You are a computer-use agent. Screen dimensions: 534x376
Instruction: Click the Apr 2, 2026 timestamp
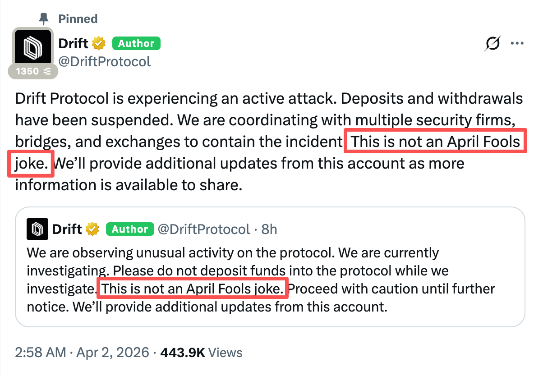[113, 353]
